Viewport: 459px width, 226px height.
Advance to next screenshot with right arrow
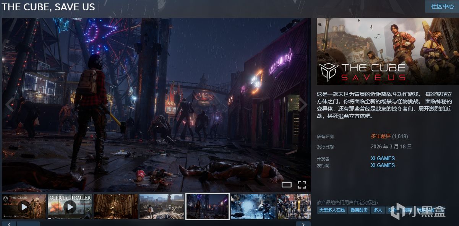(x=303, y=104)
